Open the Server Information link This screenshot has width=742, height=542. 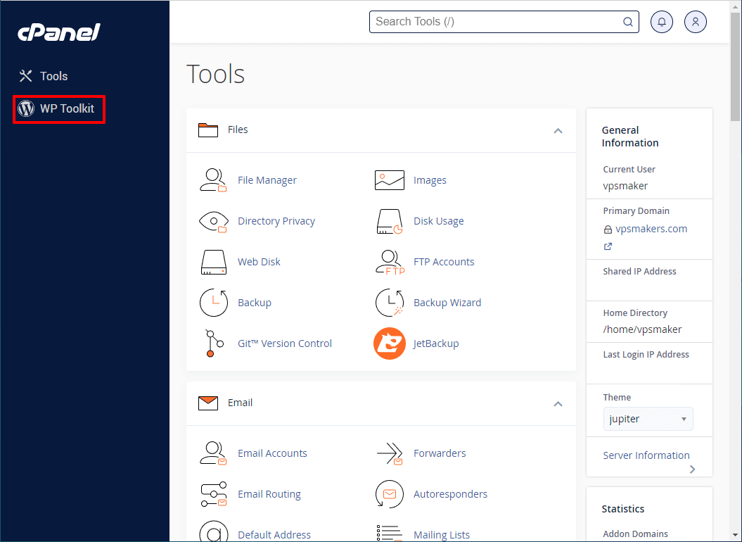coord(646,455)
